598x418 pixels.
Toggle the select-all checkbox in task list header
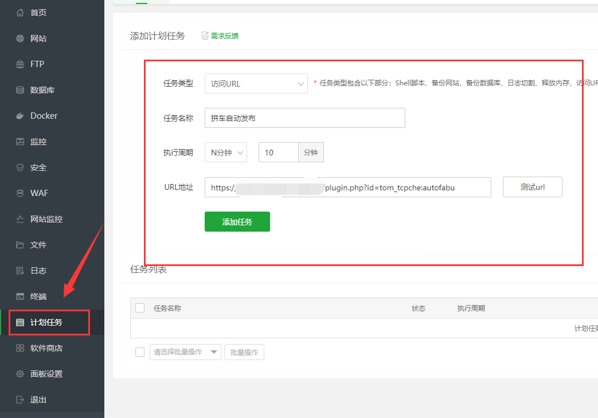(140, 308)
